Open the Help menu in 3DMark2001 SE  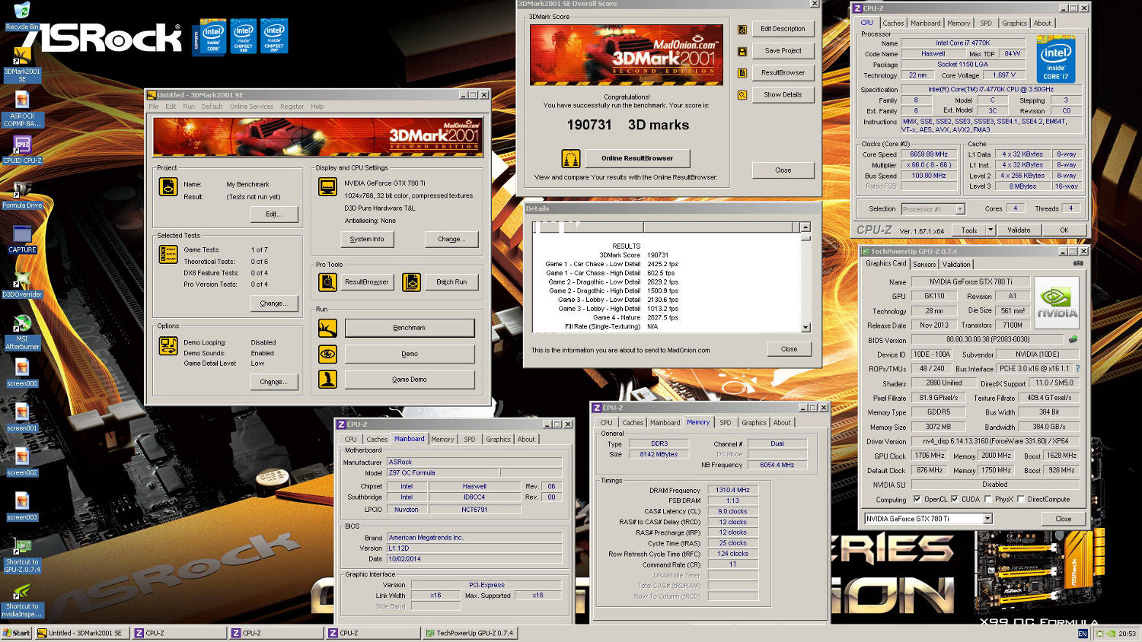click(317, 106)
